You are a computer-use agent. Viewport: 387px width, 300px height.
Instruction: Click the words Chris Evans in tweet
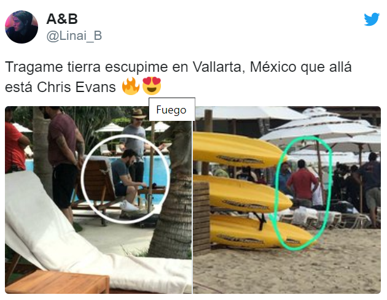[76, 87]
